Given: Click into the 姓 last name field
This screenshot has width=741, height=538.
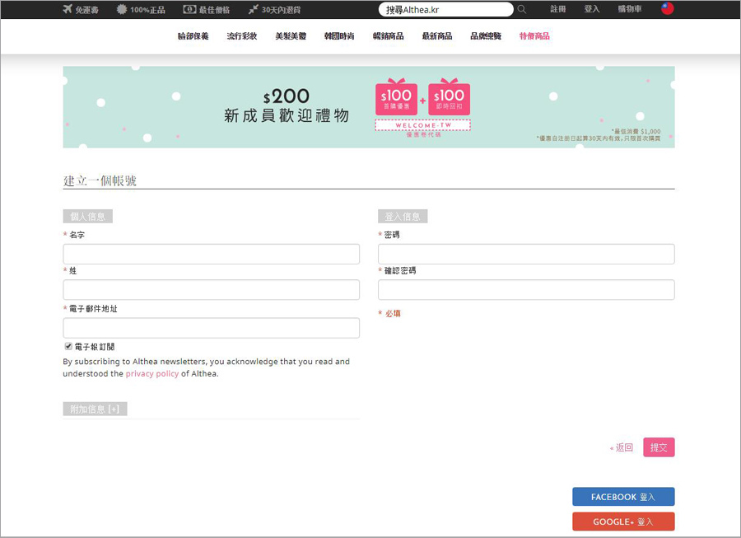Looking at the screenshot, I should click(212, 289).
